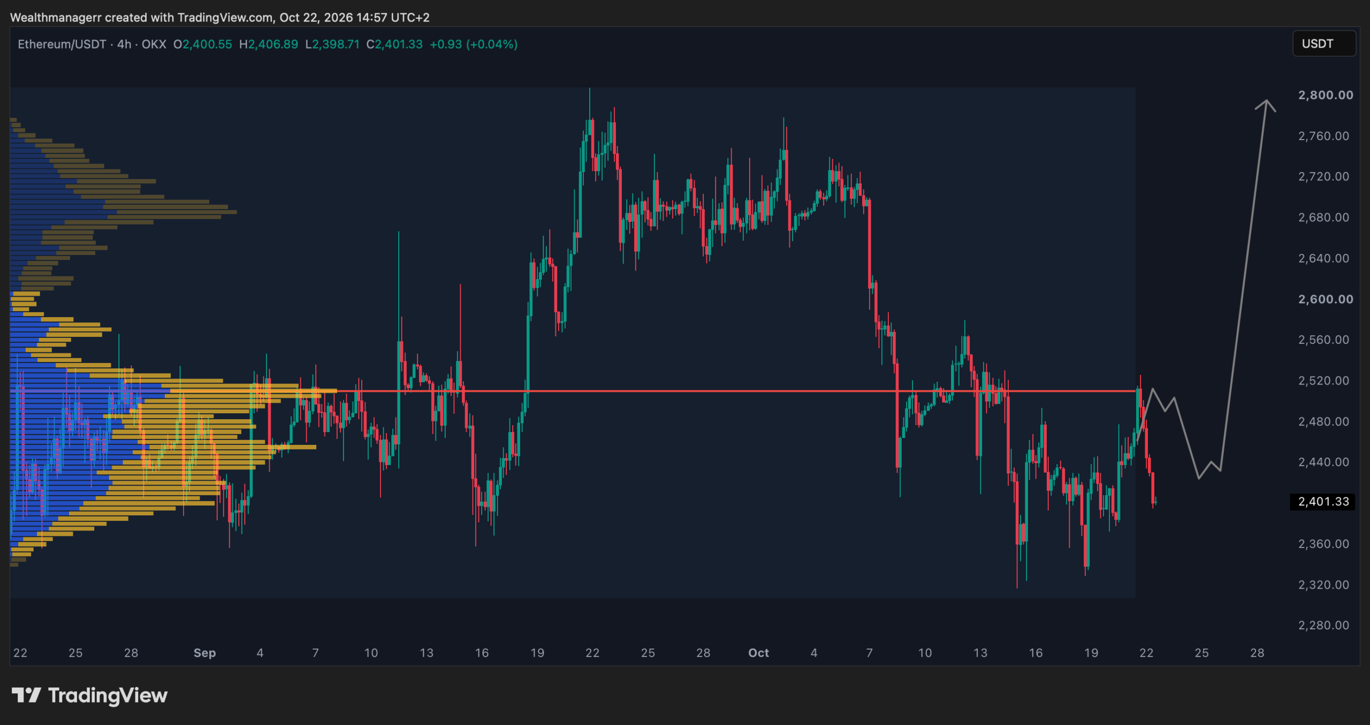
Task: Click the TradingView logo icon
Action: (26, 695)
